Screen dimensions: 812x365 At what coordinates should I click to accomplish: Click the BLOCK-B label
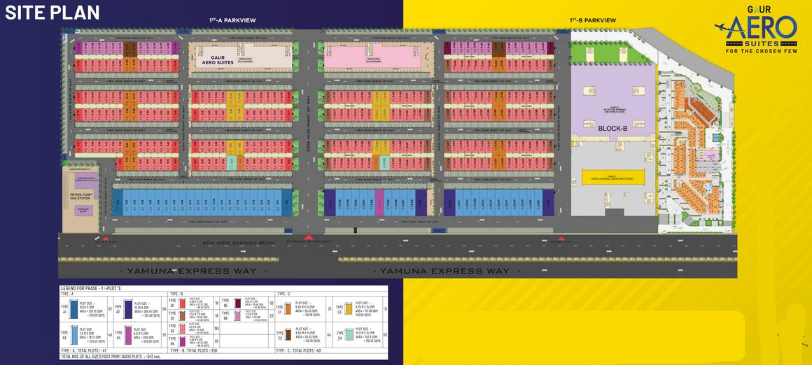pyautogui.click(x=612, y=128)
